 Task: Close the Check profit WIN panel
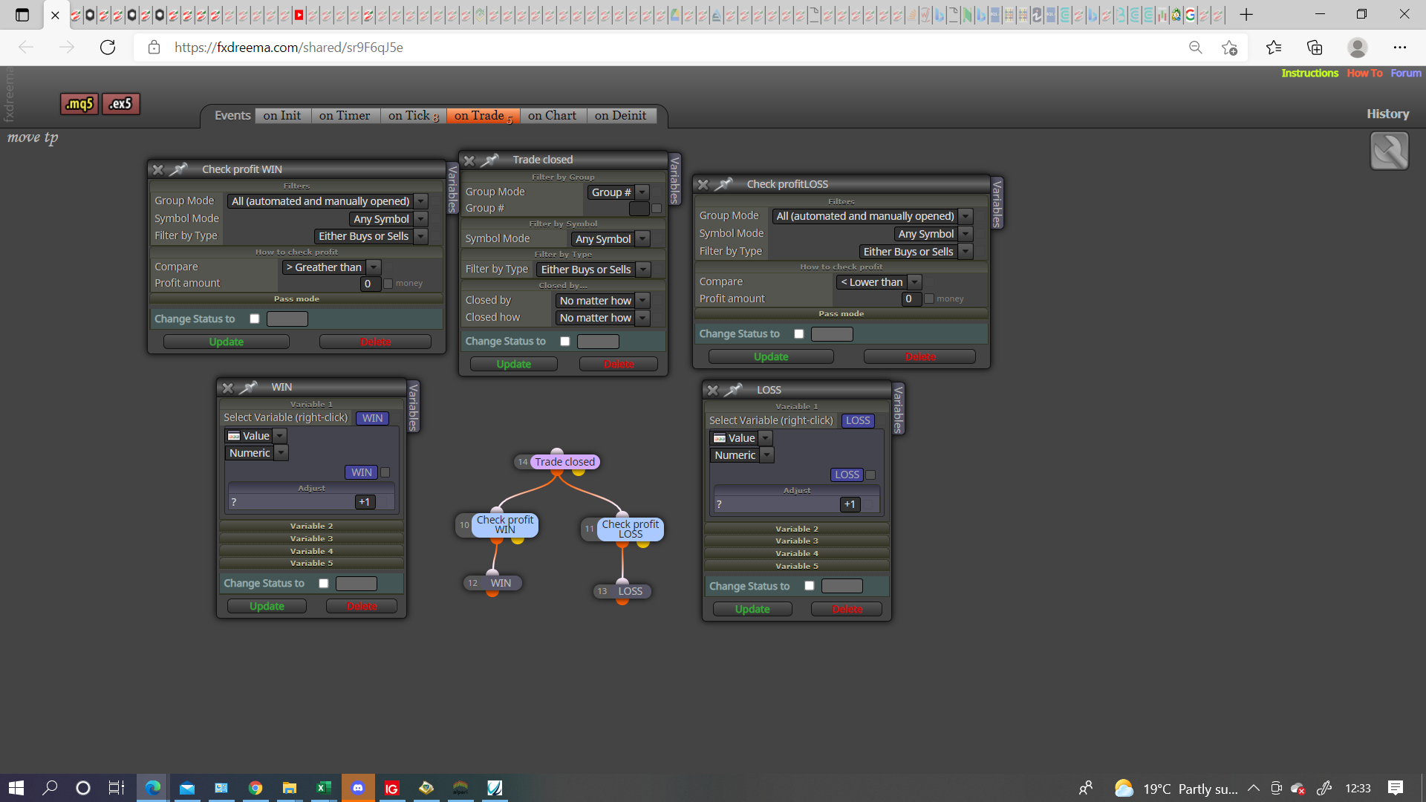coord(157,170)
